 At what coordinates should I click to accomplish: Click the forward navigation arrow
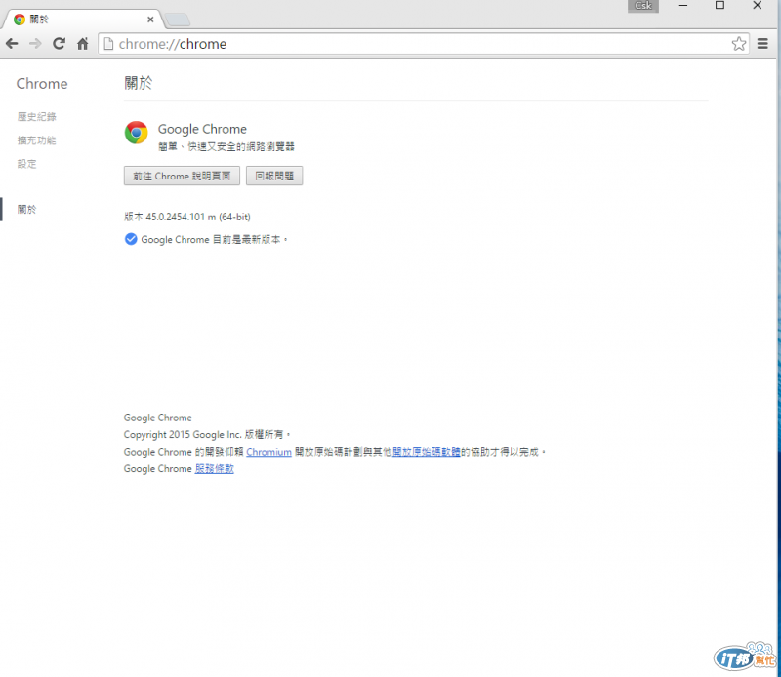point(35,44)
